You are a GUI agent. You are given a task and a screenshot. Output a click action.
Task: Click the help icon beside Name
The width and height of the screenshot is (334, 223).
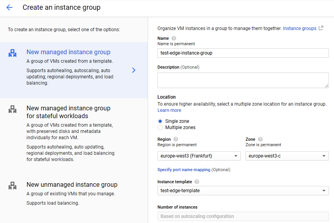tap(174, 38)
